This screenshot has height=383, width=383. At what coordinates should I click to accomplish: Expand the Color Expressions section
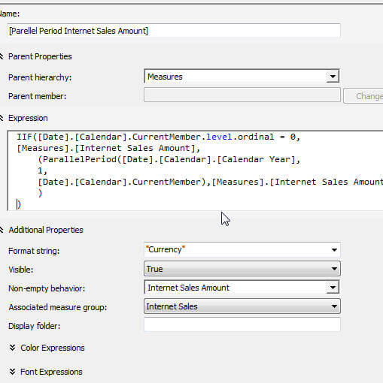(47, 348)
